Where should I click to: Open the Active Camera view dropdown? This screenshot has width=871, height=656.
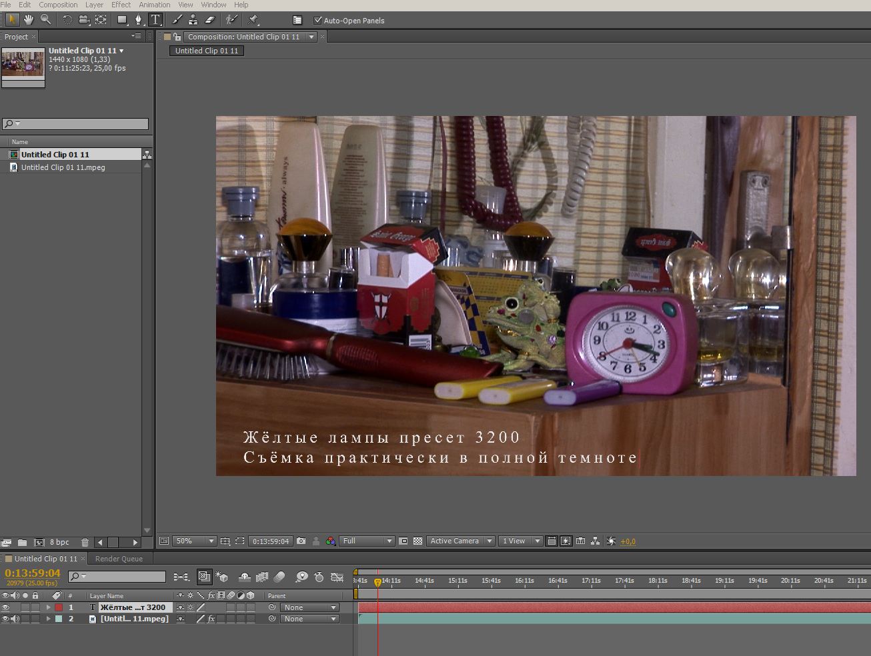pyautogui.click(x=461, y=541)
